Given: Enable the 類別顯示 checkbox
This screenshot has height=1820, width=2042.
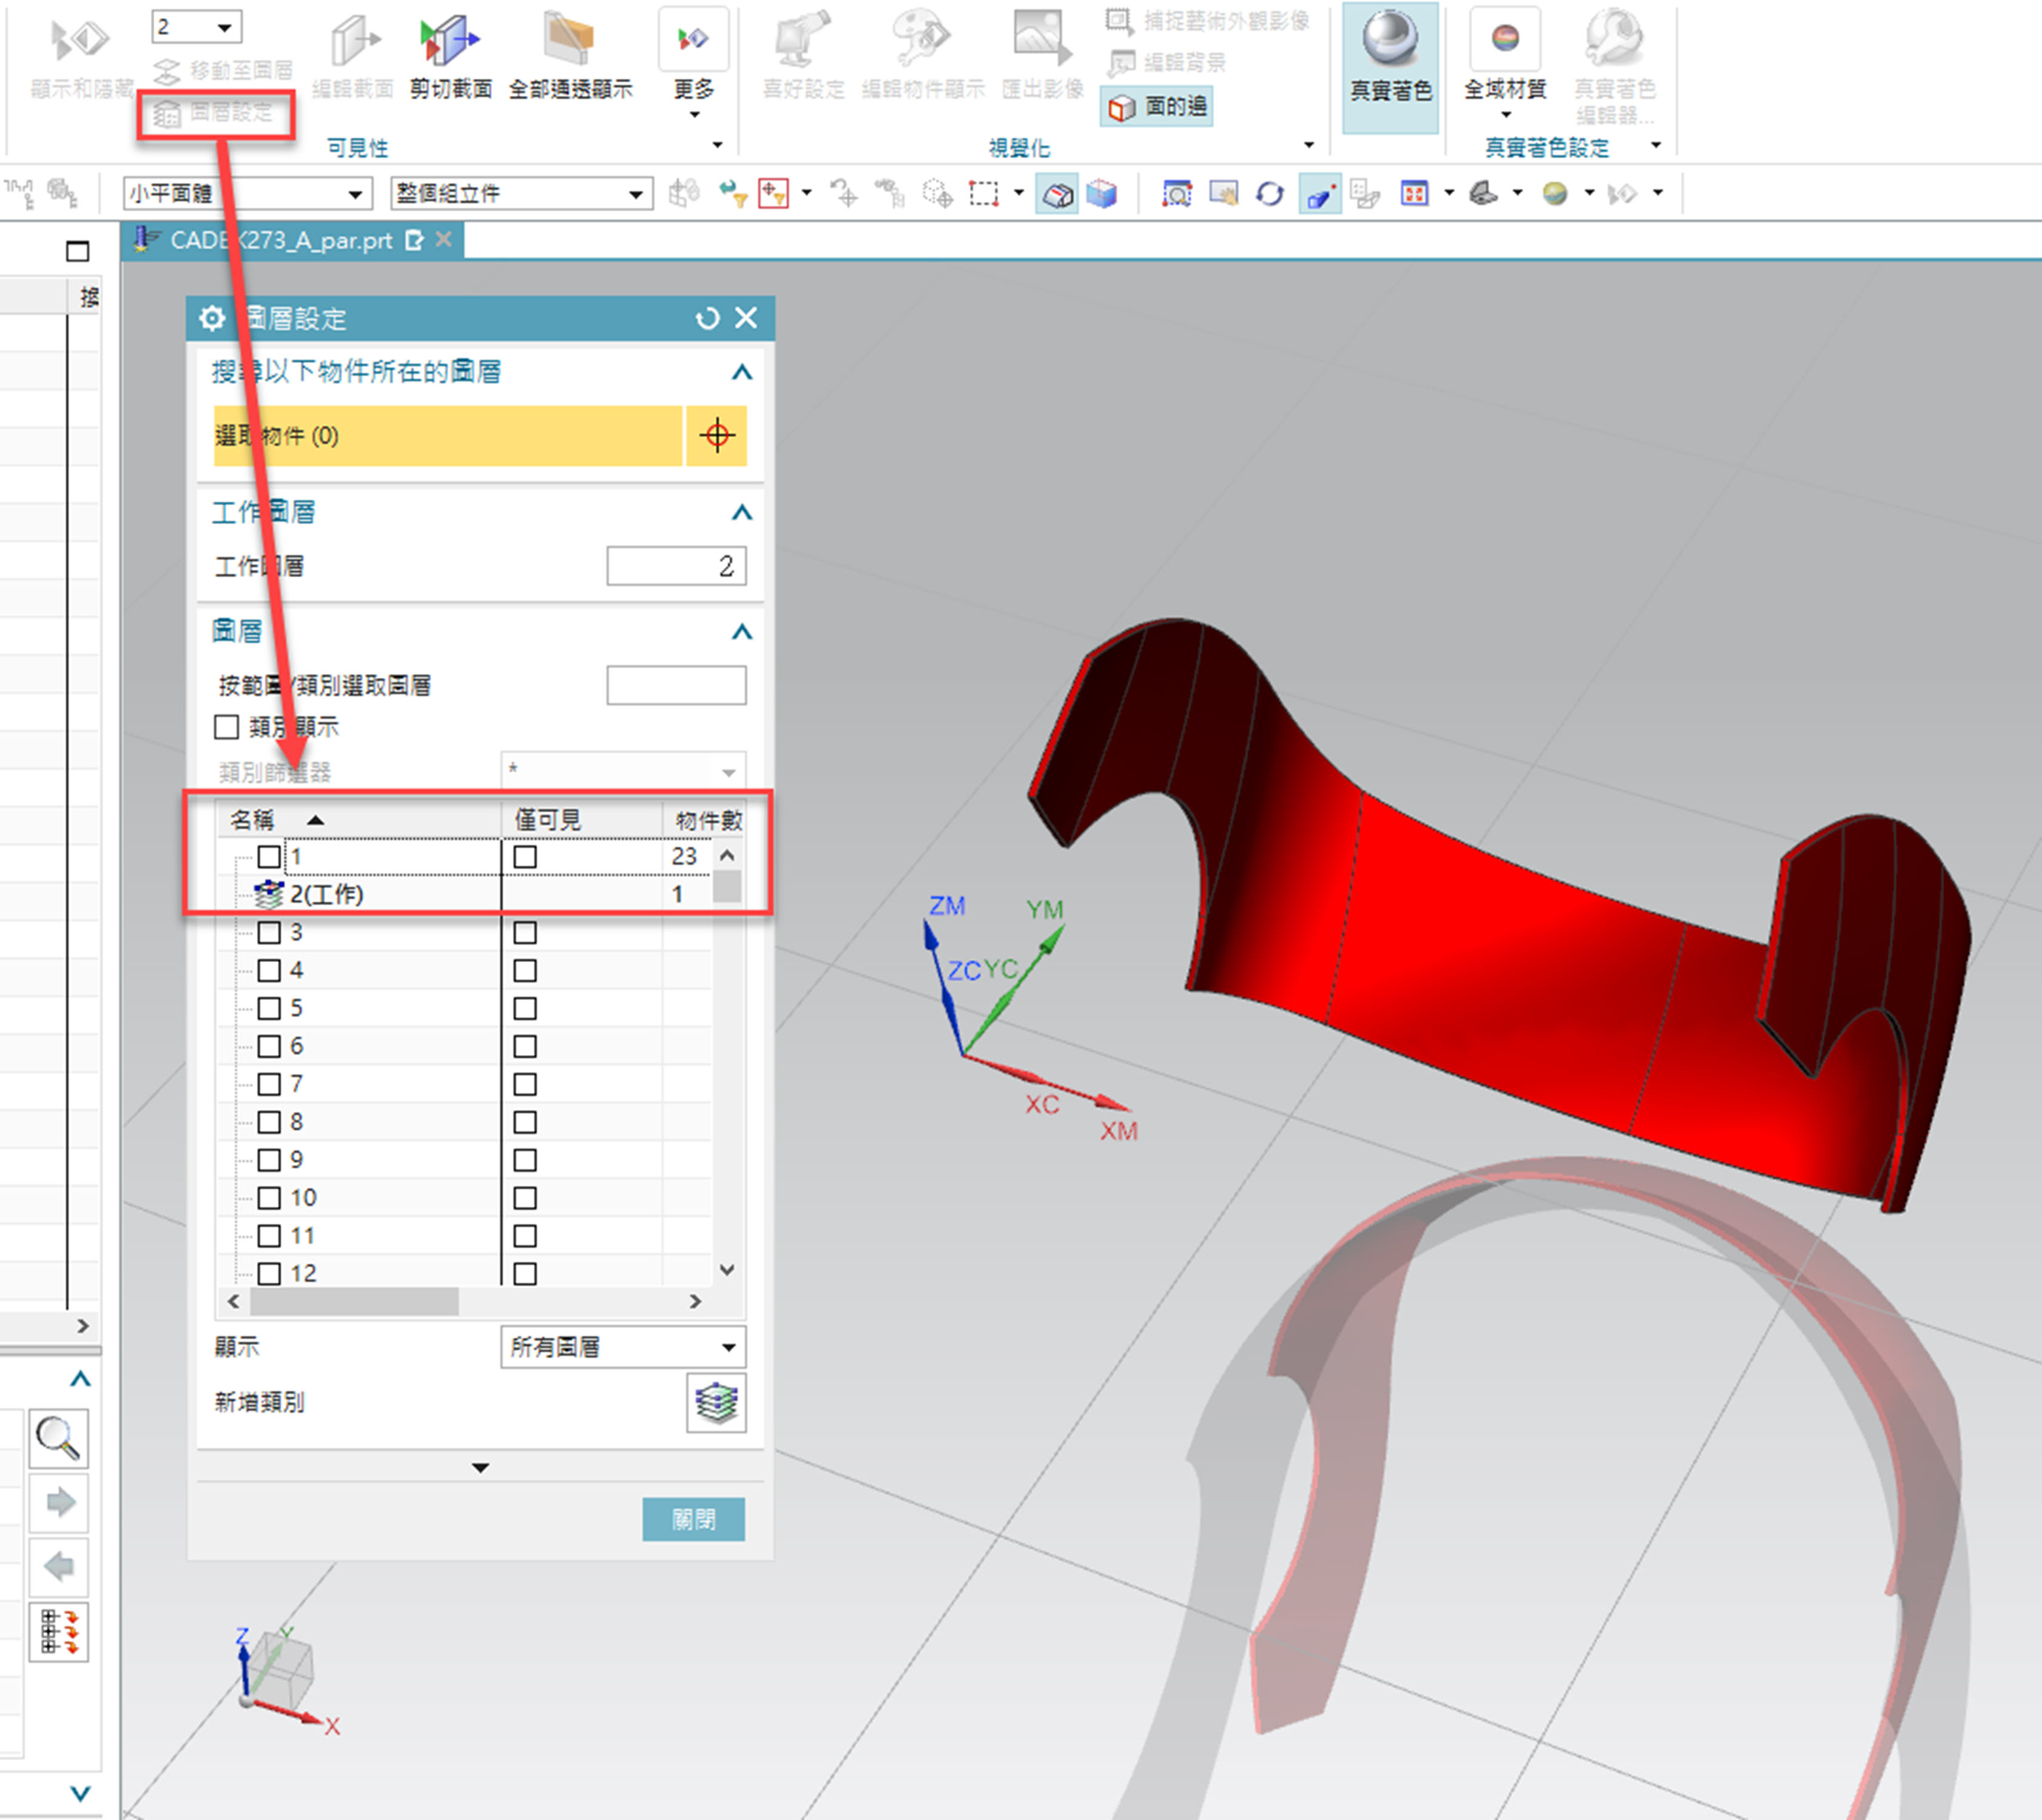Looking at the screenshot, I should click(227, 727).
